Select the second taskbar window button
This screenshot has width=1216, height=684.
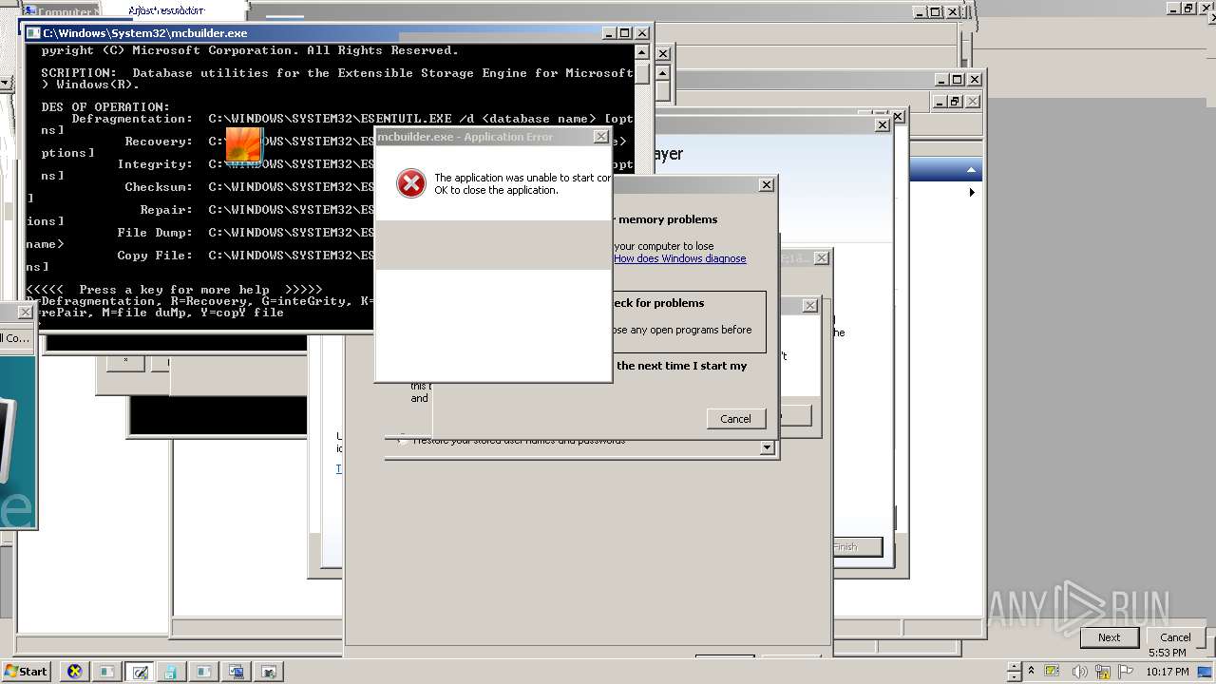(106, 671)
